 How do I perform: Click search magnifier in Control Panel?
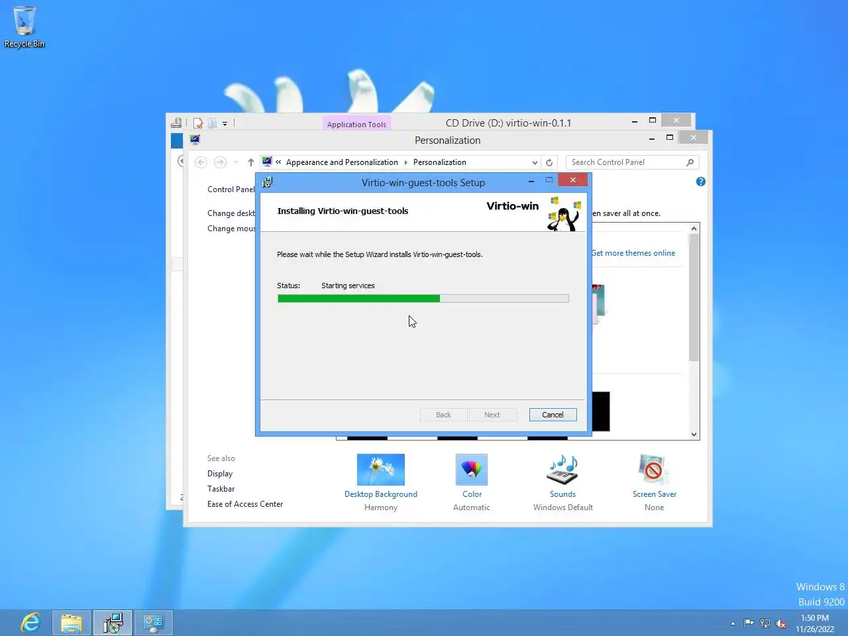pyautogui.click(x=690, y=162)
